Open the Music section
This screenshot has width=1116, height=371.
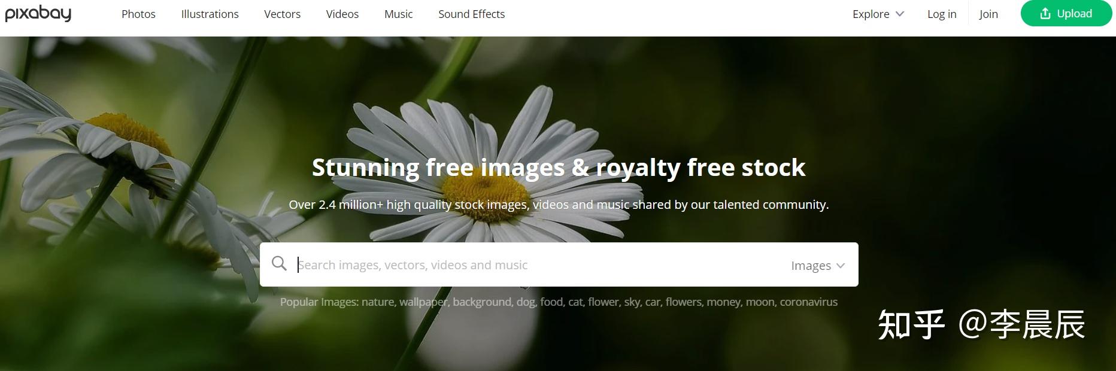point(398,14)
